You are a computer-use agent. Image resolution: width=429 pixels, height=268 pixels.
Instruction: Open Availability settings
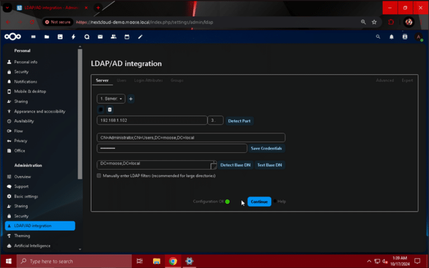click(x=24, y=121)
